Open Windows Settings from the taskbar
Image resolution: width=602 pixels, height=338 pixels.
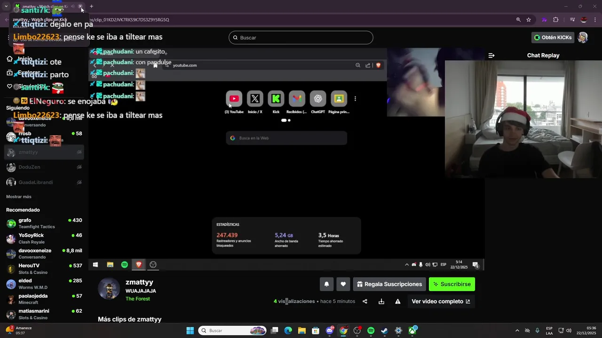tap(398, 330)
